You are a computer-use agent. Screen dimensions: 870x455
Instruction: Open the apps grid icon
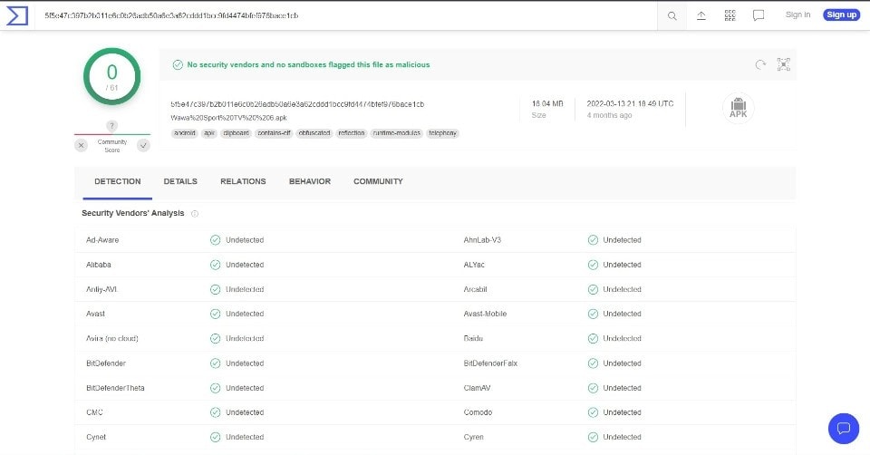tap(730, 15)
